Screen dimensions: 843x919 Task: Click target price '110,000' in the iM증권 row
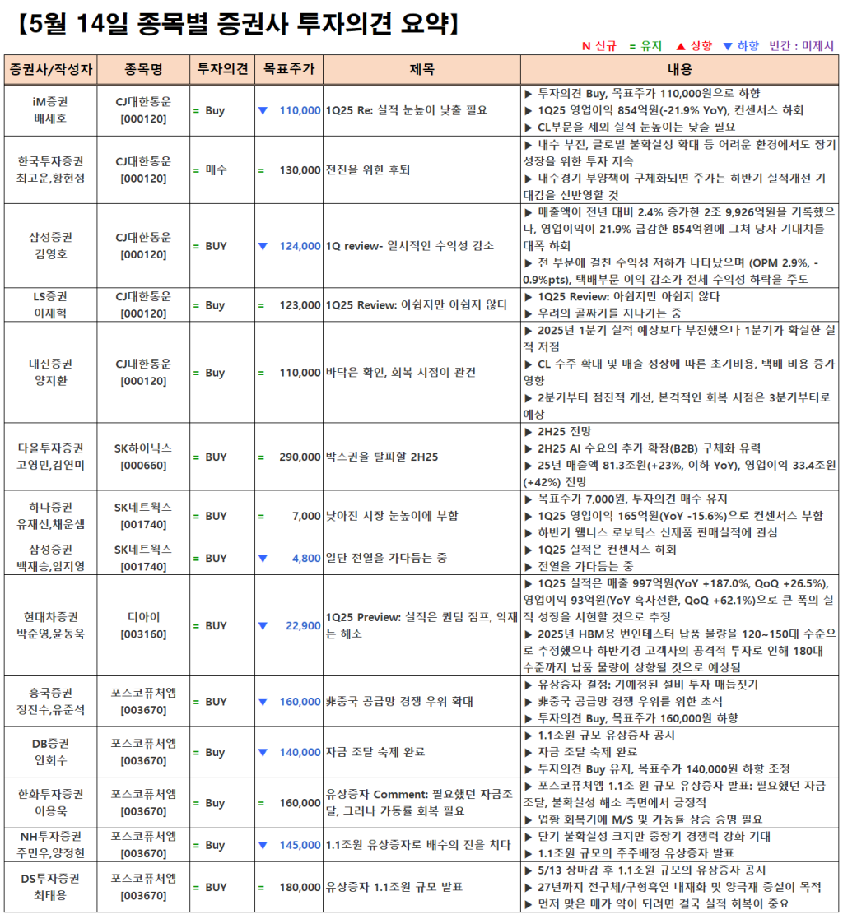tap(300, 111)
